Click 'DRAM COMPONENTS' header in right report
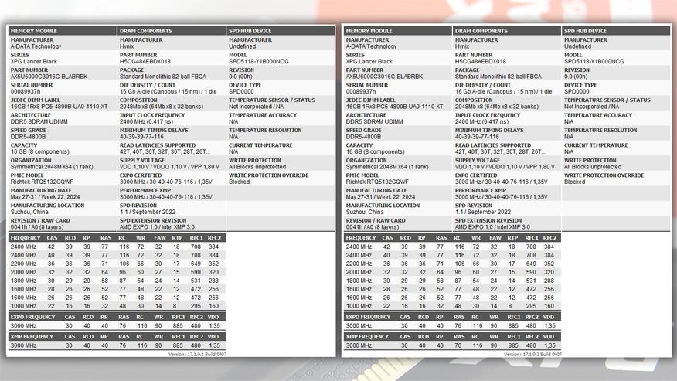677x381 pixels. point(481,31)
